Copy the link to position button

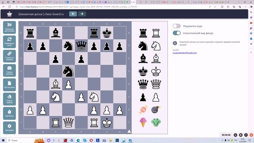10,56
